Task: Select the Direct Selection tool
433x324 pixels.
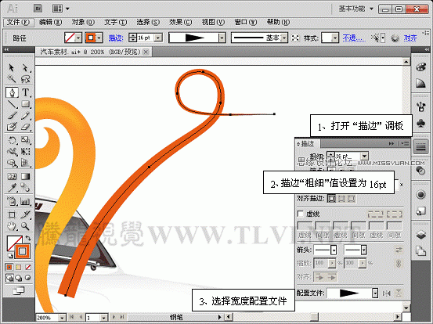Action: point(25,67)
